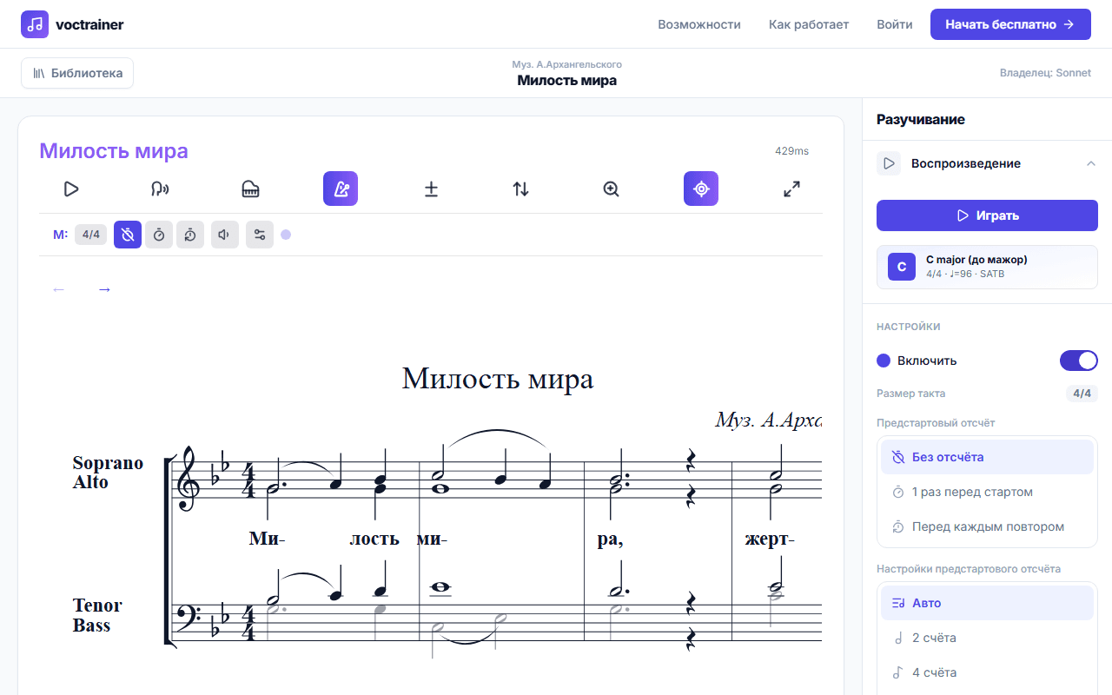Open the Возможности menu item
Screen dimensions: 1112x695
[x=699, y=24]
